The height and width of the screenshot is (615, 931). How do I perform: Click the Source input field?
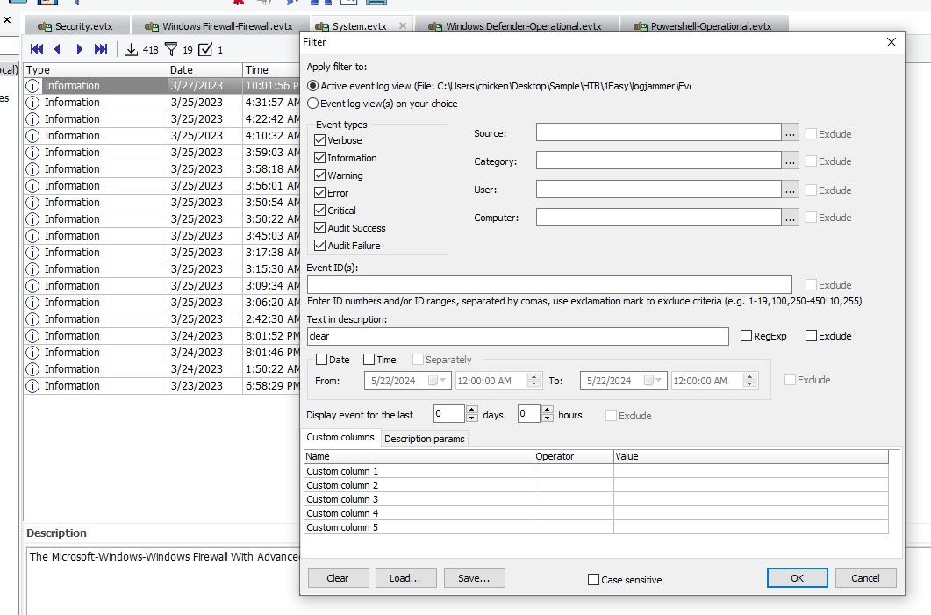tap(658, 132)
